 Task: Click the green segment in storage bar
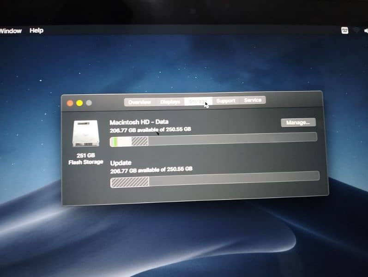115,142
